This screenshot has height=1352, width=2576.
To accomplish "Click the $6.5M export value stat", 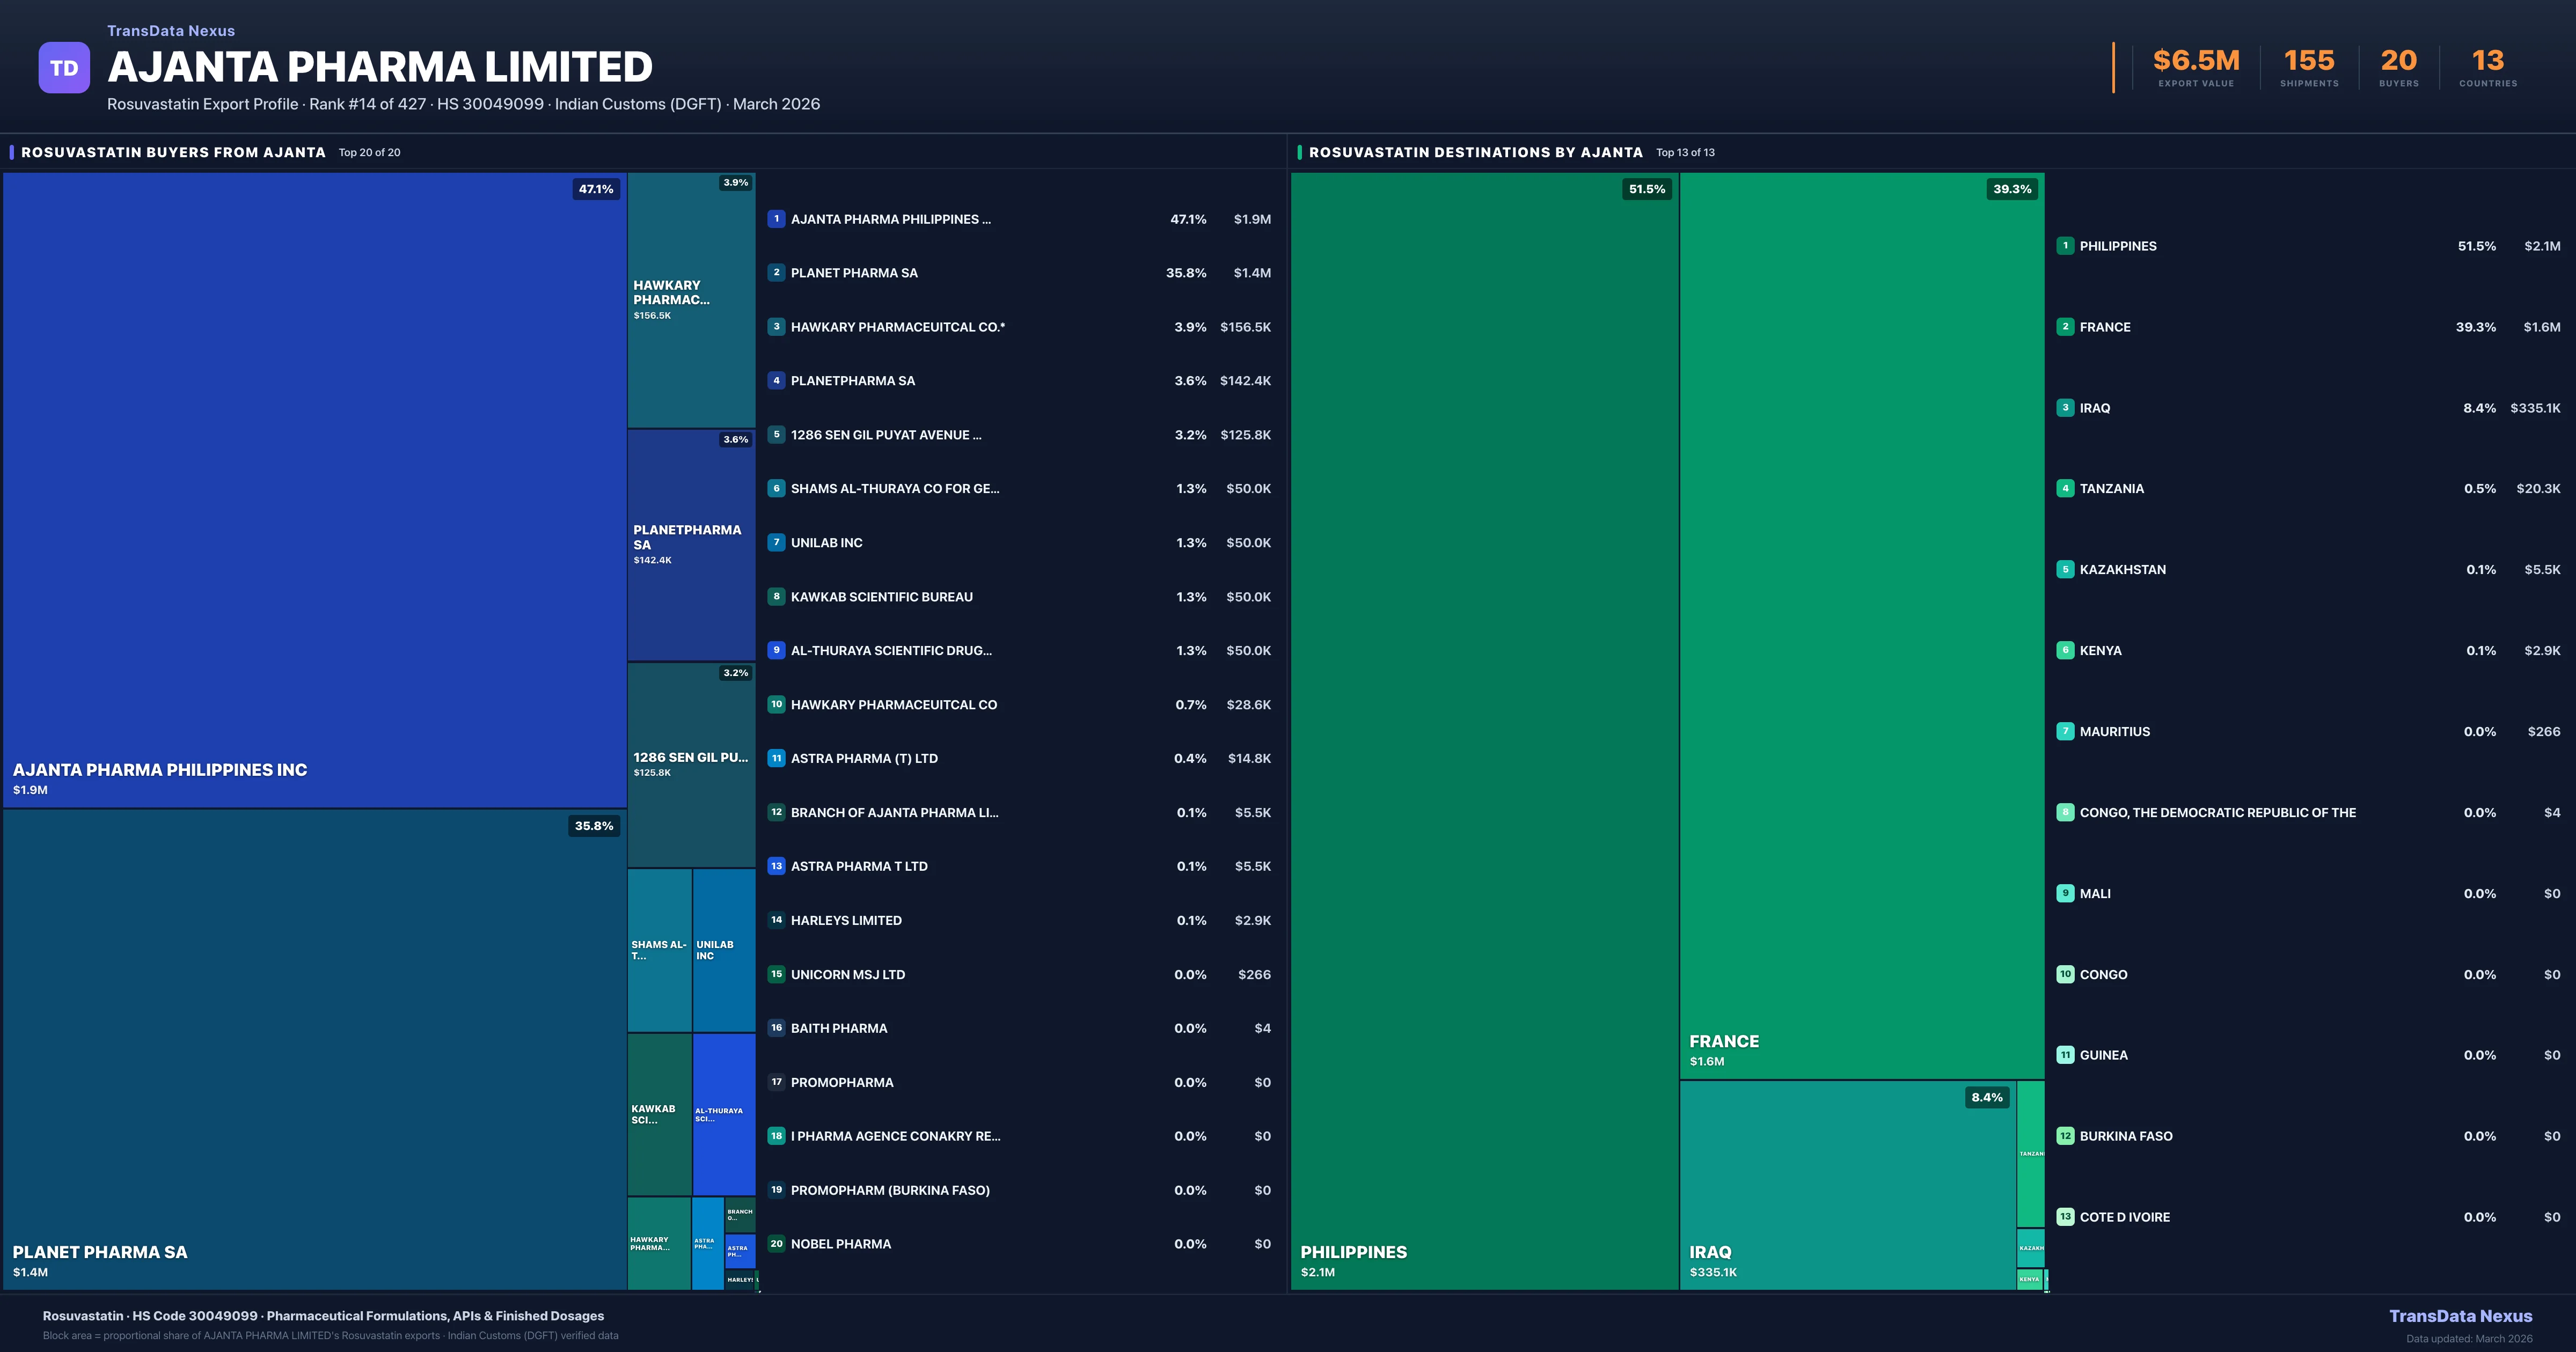I will point(2195,62).
